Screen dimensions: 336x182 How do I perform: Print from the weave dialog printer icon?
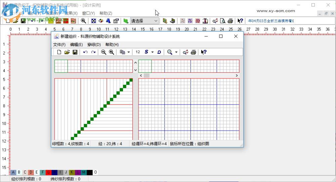click(193, 52)
